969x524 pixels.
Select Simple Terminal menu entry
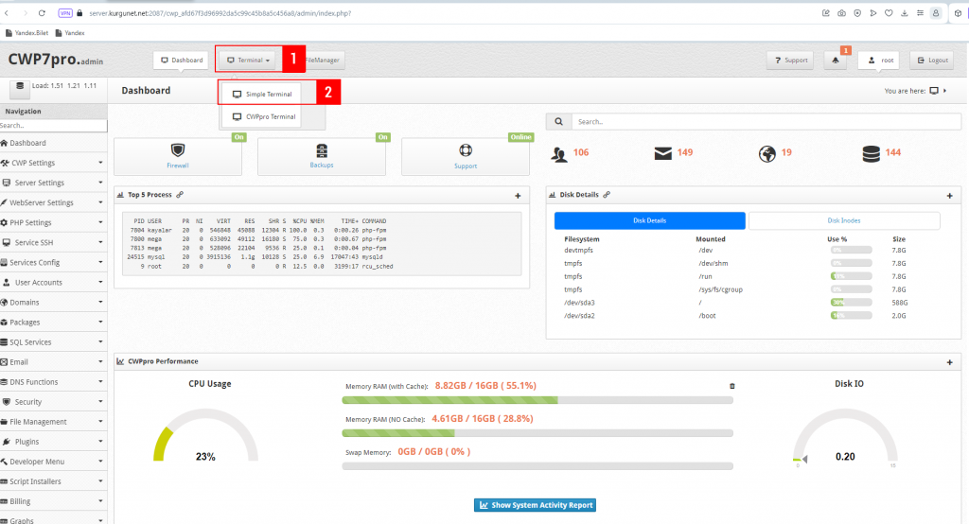pyautogui.click(x=262, y=95)
